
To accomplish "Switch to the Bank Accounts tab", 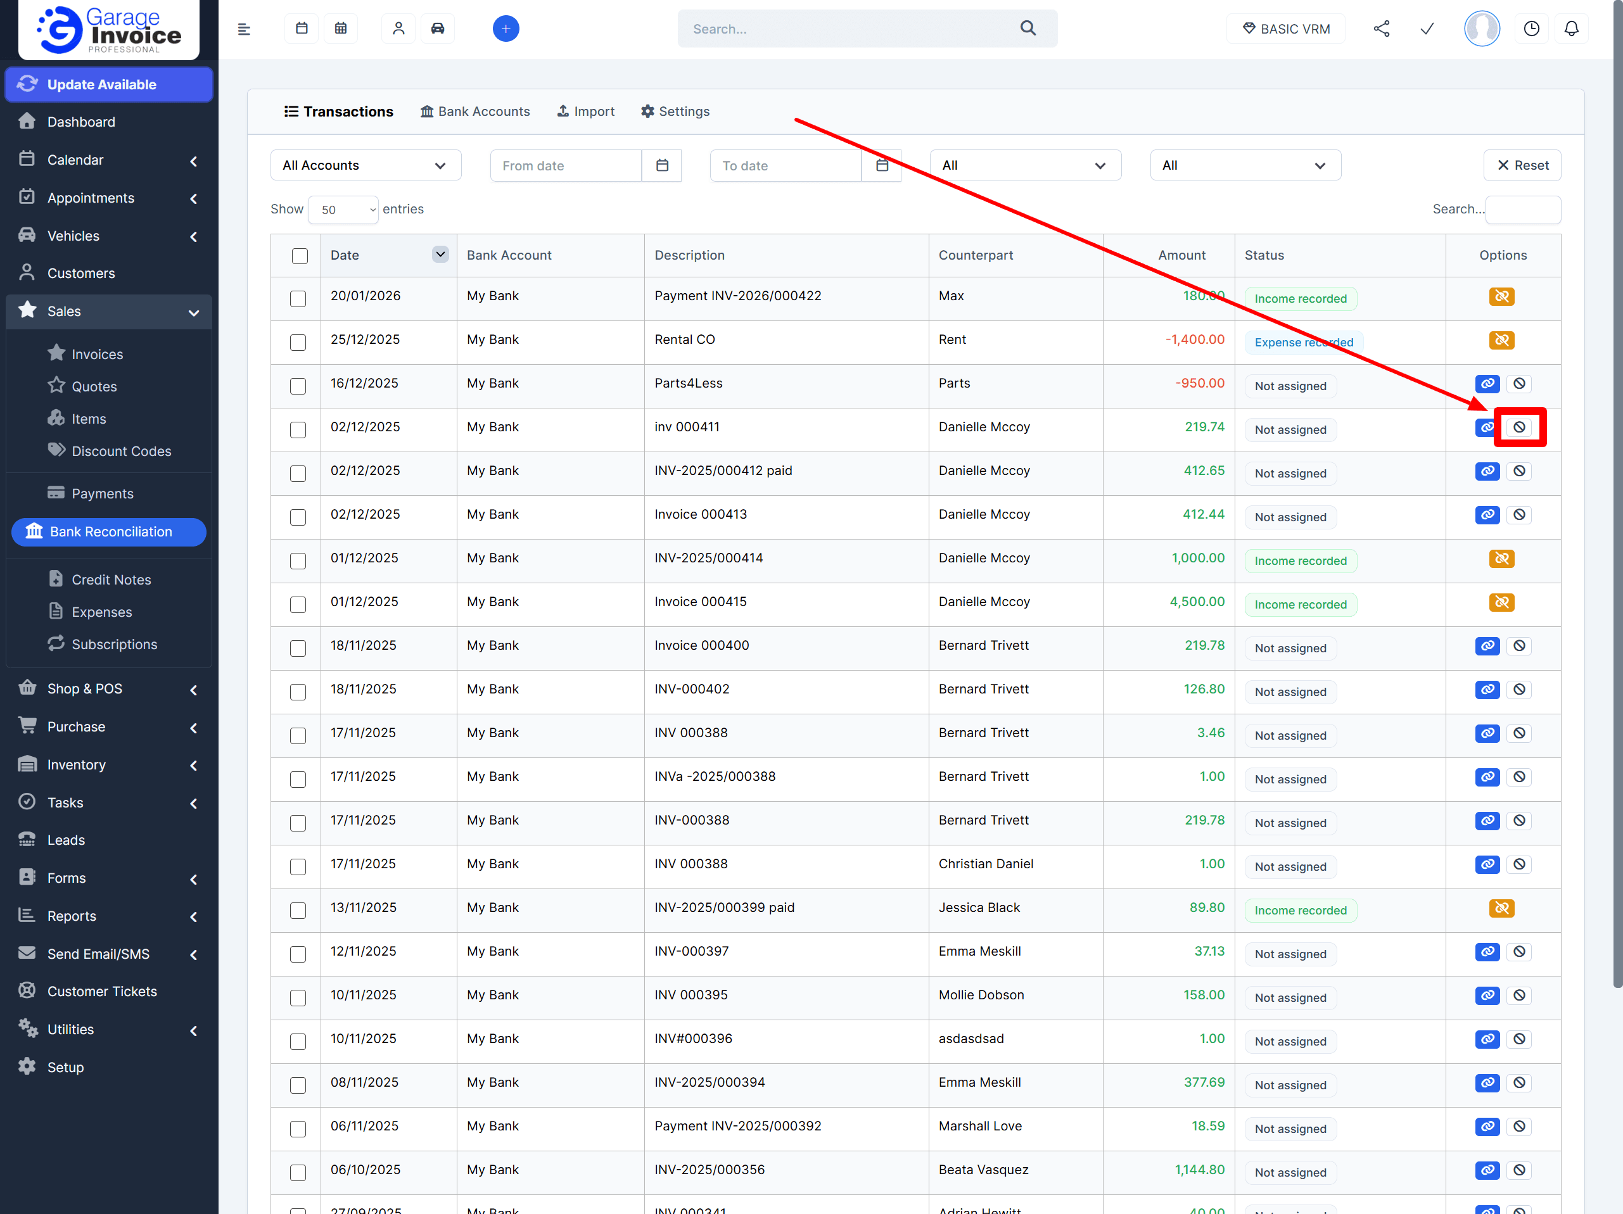I will 474,111.
